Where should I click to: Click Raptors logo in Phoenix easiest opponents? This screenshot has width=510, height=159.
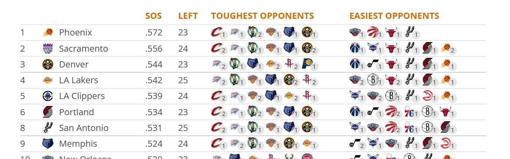373,32
